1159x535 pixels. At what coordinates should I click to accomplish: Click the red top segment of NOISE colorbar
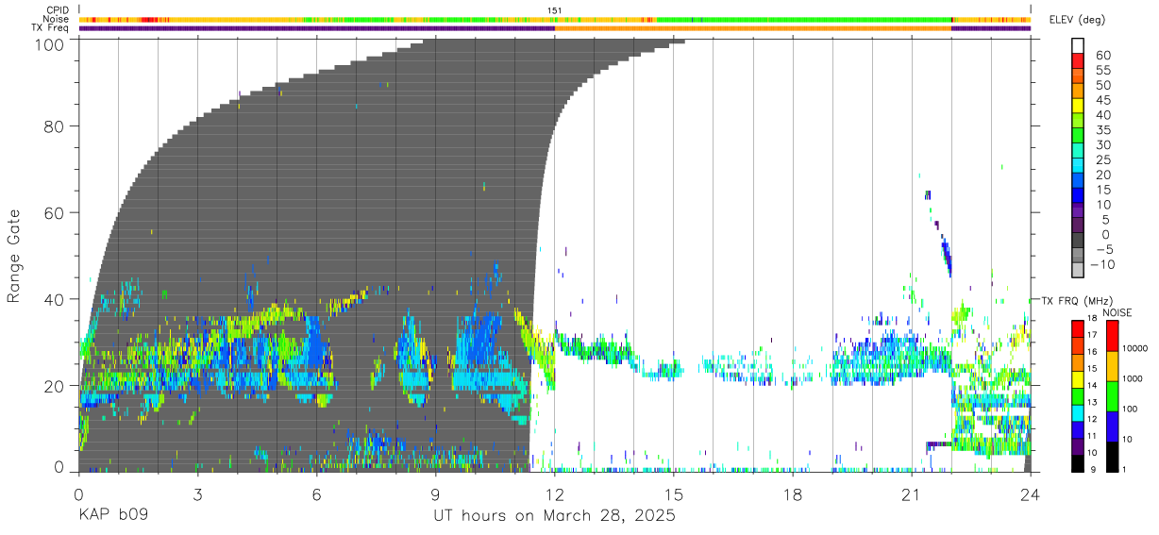click(1112, 336)
